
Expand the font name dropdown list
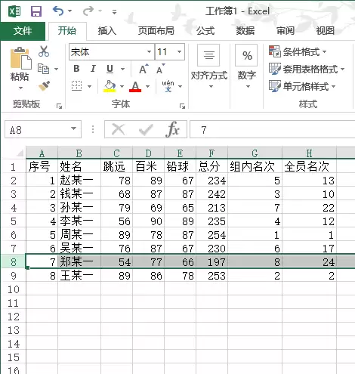click(x=149, y=52)
